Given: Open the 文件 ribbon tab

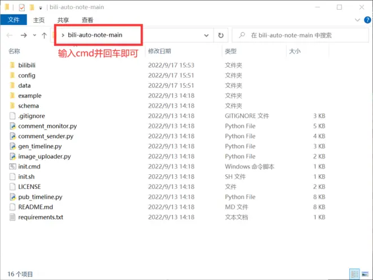Looking at the screenshot, I should coord(14,20).
